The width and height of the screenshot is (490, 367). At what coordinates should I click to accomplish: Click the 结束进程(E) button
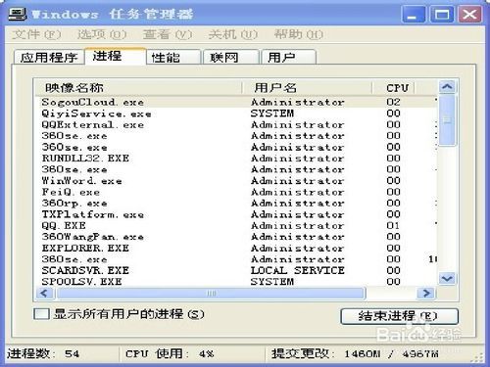pos(399,316)
